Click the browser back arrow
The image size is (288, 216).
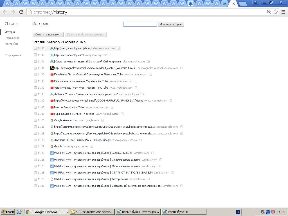pyautogui.click(x=5, y=12)
